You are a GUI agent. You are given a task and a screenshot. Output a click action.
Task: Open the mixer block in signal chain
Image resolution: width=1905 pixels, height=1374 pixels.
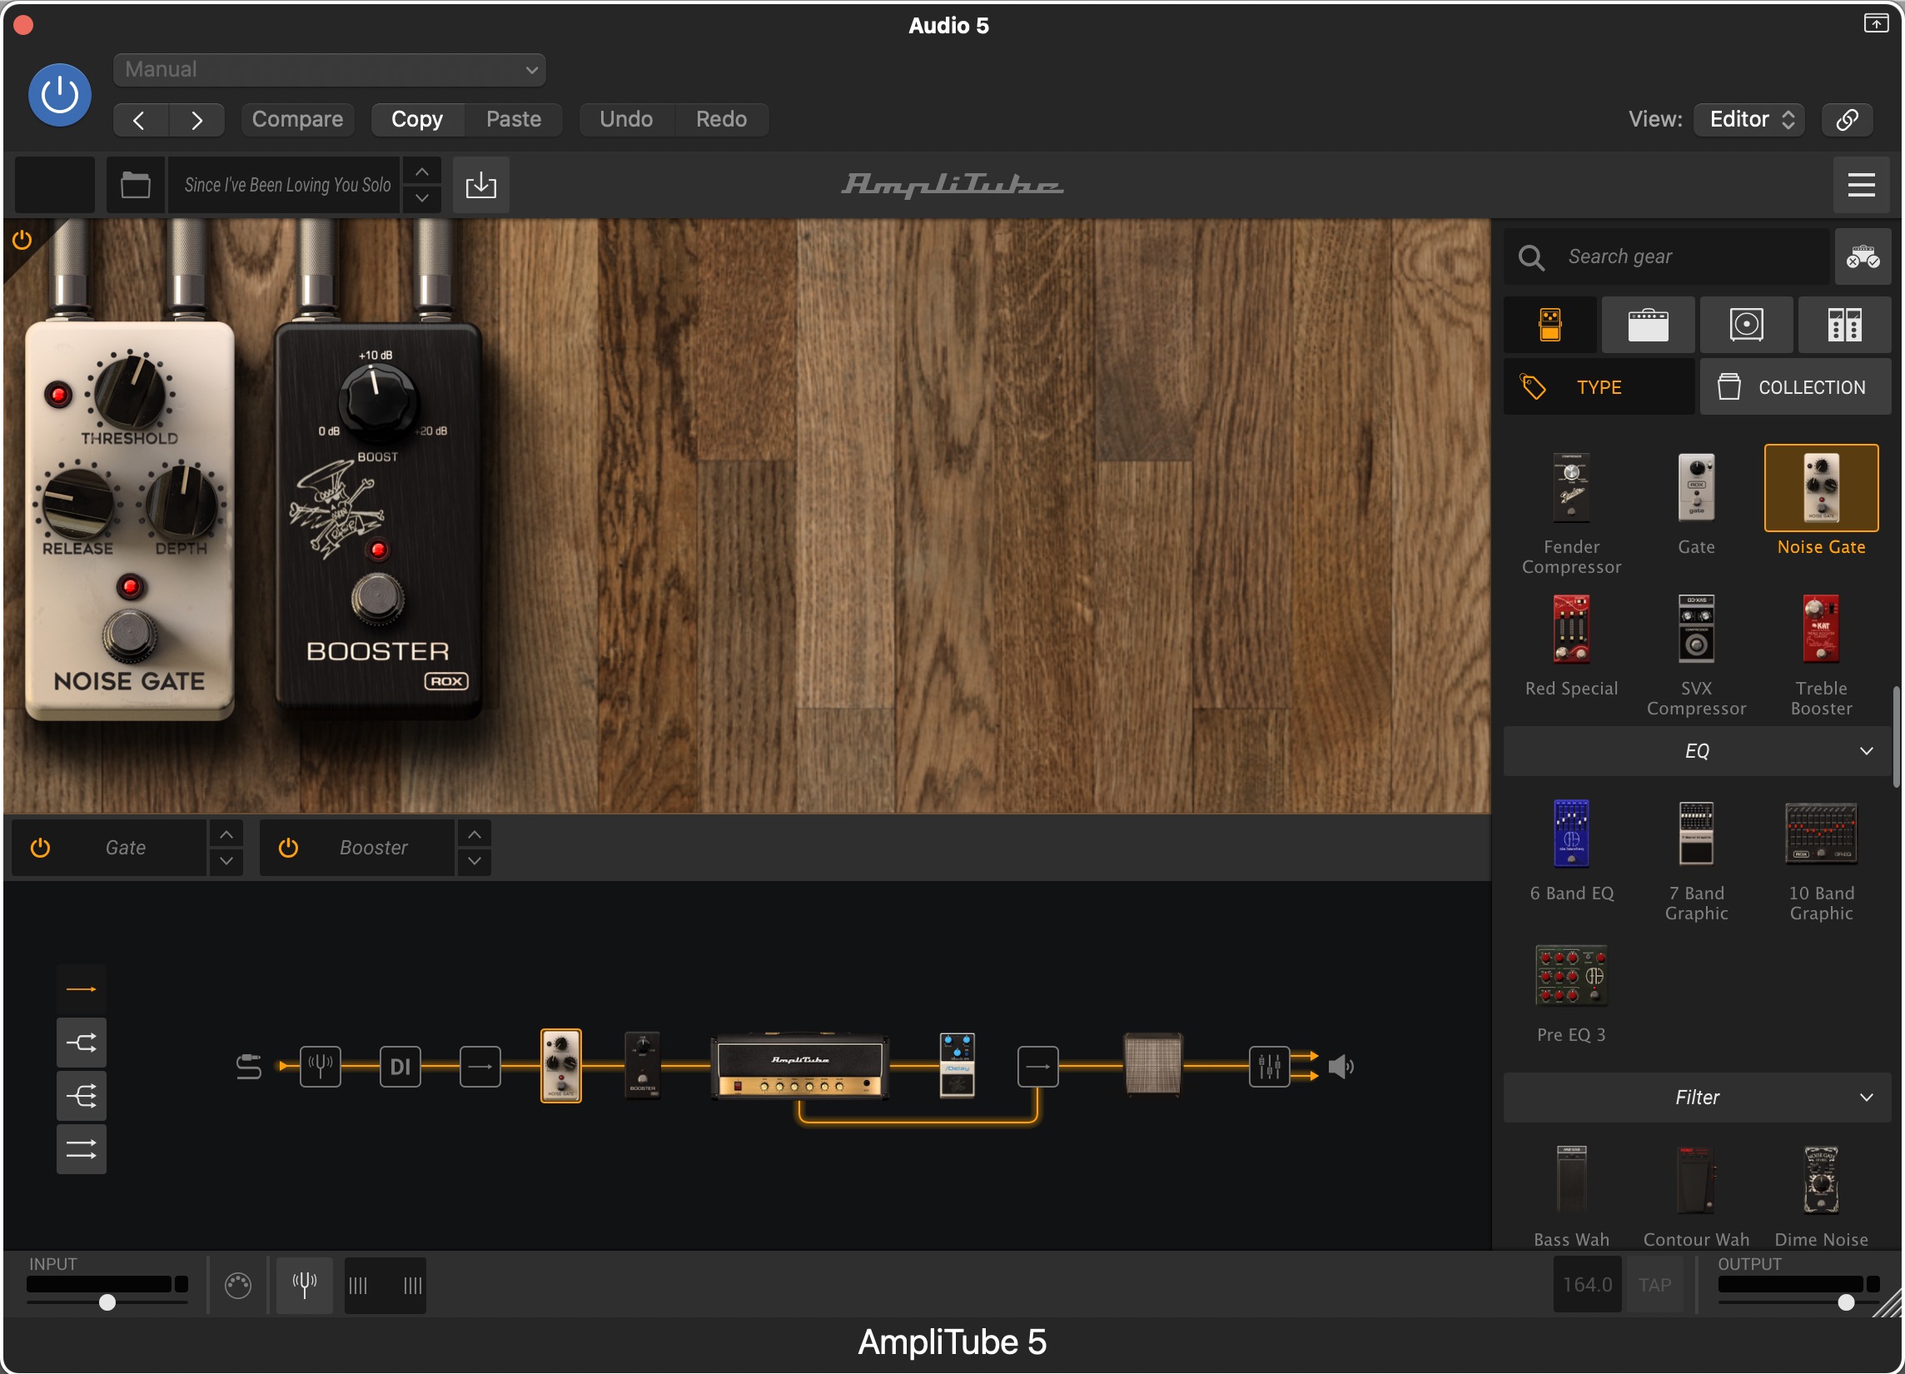1269,1068
